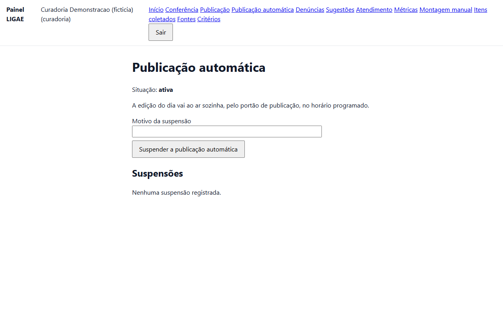503x314 pixels.
Task: Click the Motivo da suspensão label
Action: 162,121
